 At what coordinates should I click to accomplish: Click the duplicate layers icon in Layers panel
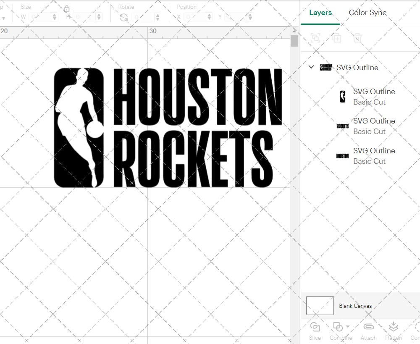(x=336, y=38)
